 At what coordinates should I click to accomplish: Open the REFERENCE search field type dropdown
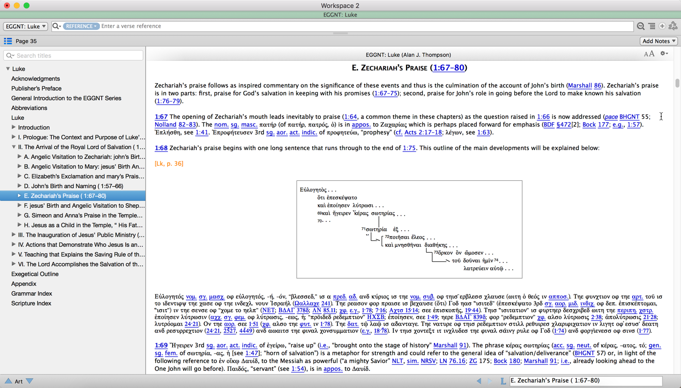(x=81, y=26)
